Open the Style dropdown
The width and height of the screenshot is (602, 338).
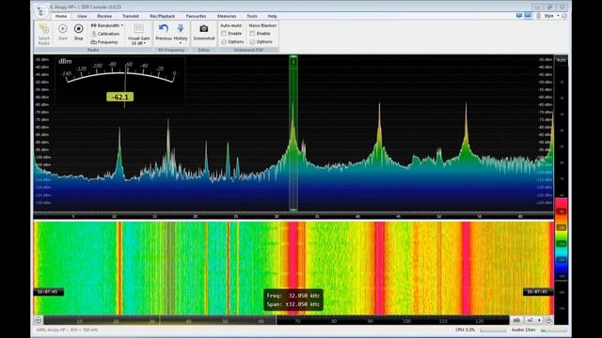coord(552,16)
